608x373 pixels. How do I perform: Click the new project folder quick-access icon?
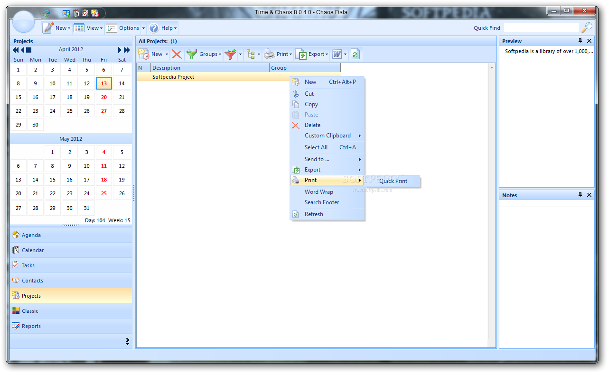(95, 13)
